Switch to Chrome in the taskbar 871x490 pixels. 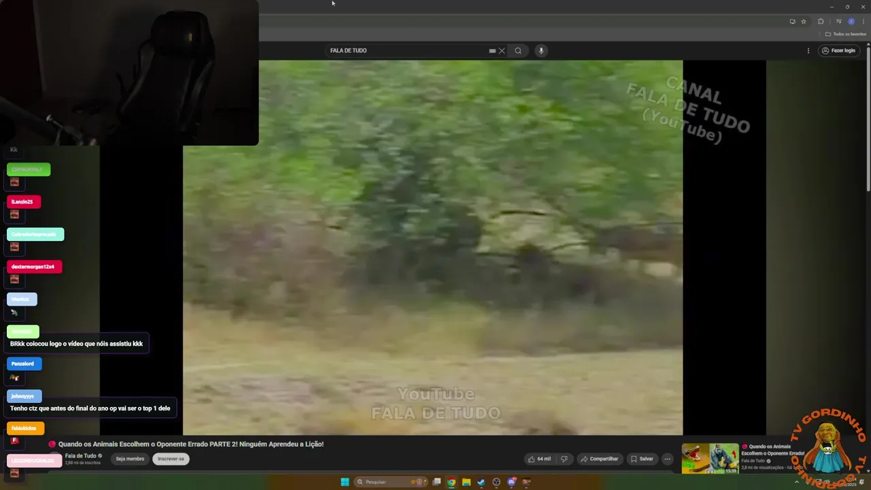pyautogui.click(x=451, y=482)
